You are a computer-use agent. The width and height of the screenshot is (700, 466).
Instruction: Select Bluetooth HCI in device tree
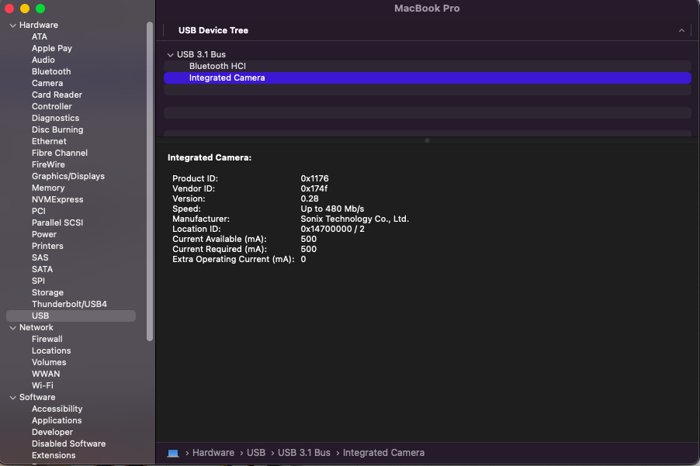[x=217, y=67]
